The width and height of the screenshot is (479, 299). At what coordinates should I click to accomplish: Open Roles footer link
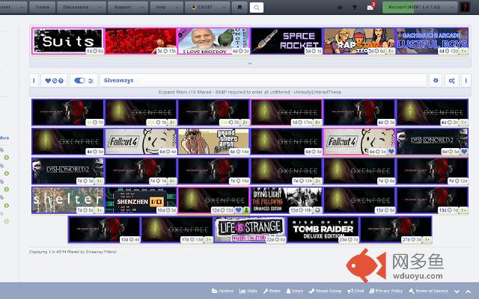272,291
